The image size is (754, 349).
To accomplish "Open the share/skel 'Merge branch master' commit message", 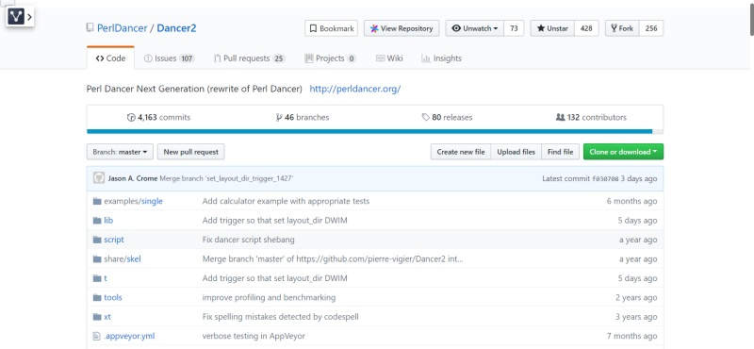I will point(333,259).
